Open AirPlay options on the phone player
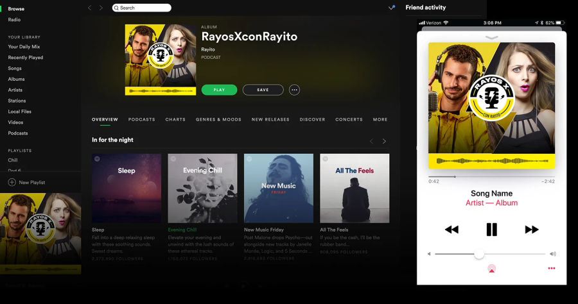This screenshot has height=304, width=578. pos(492,268)
